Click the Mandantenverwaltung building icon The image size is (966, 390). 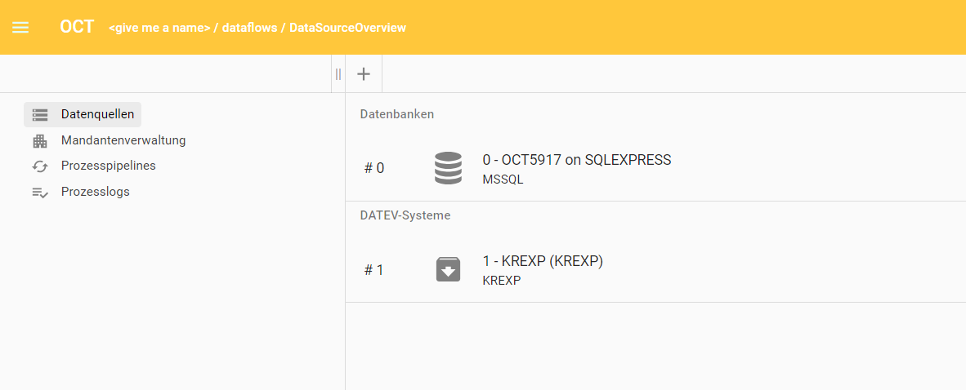coord(40,141)
